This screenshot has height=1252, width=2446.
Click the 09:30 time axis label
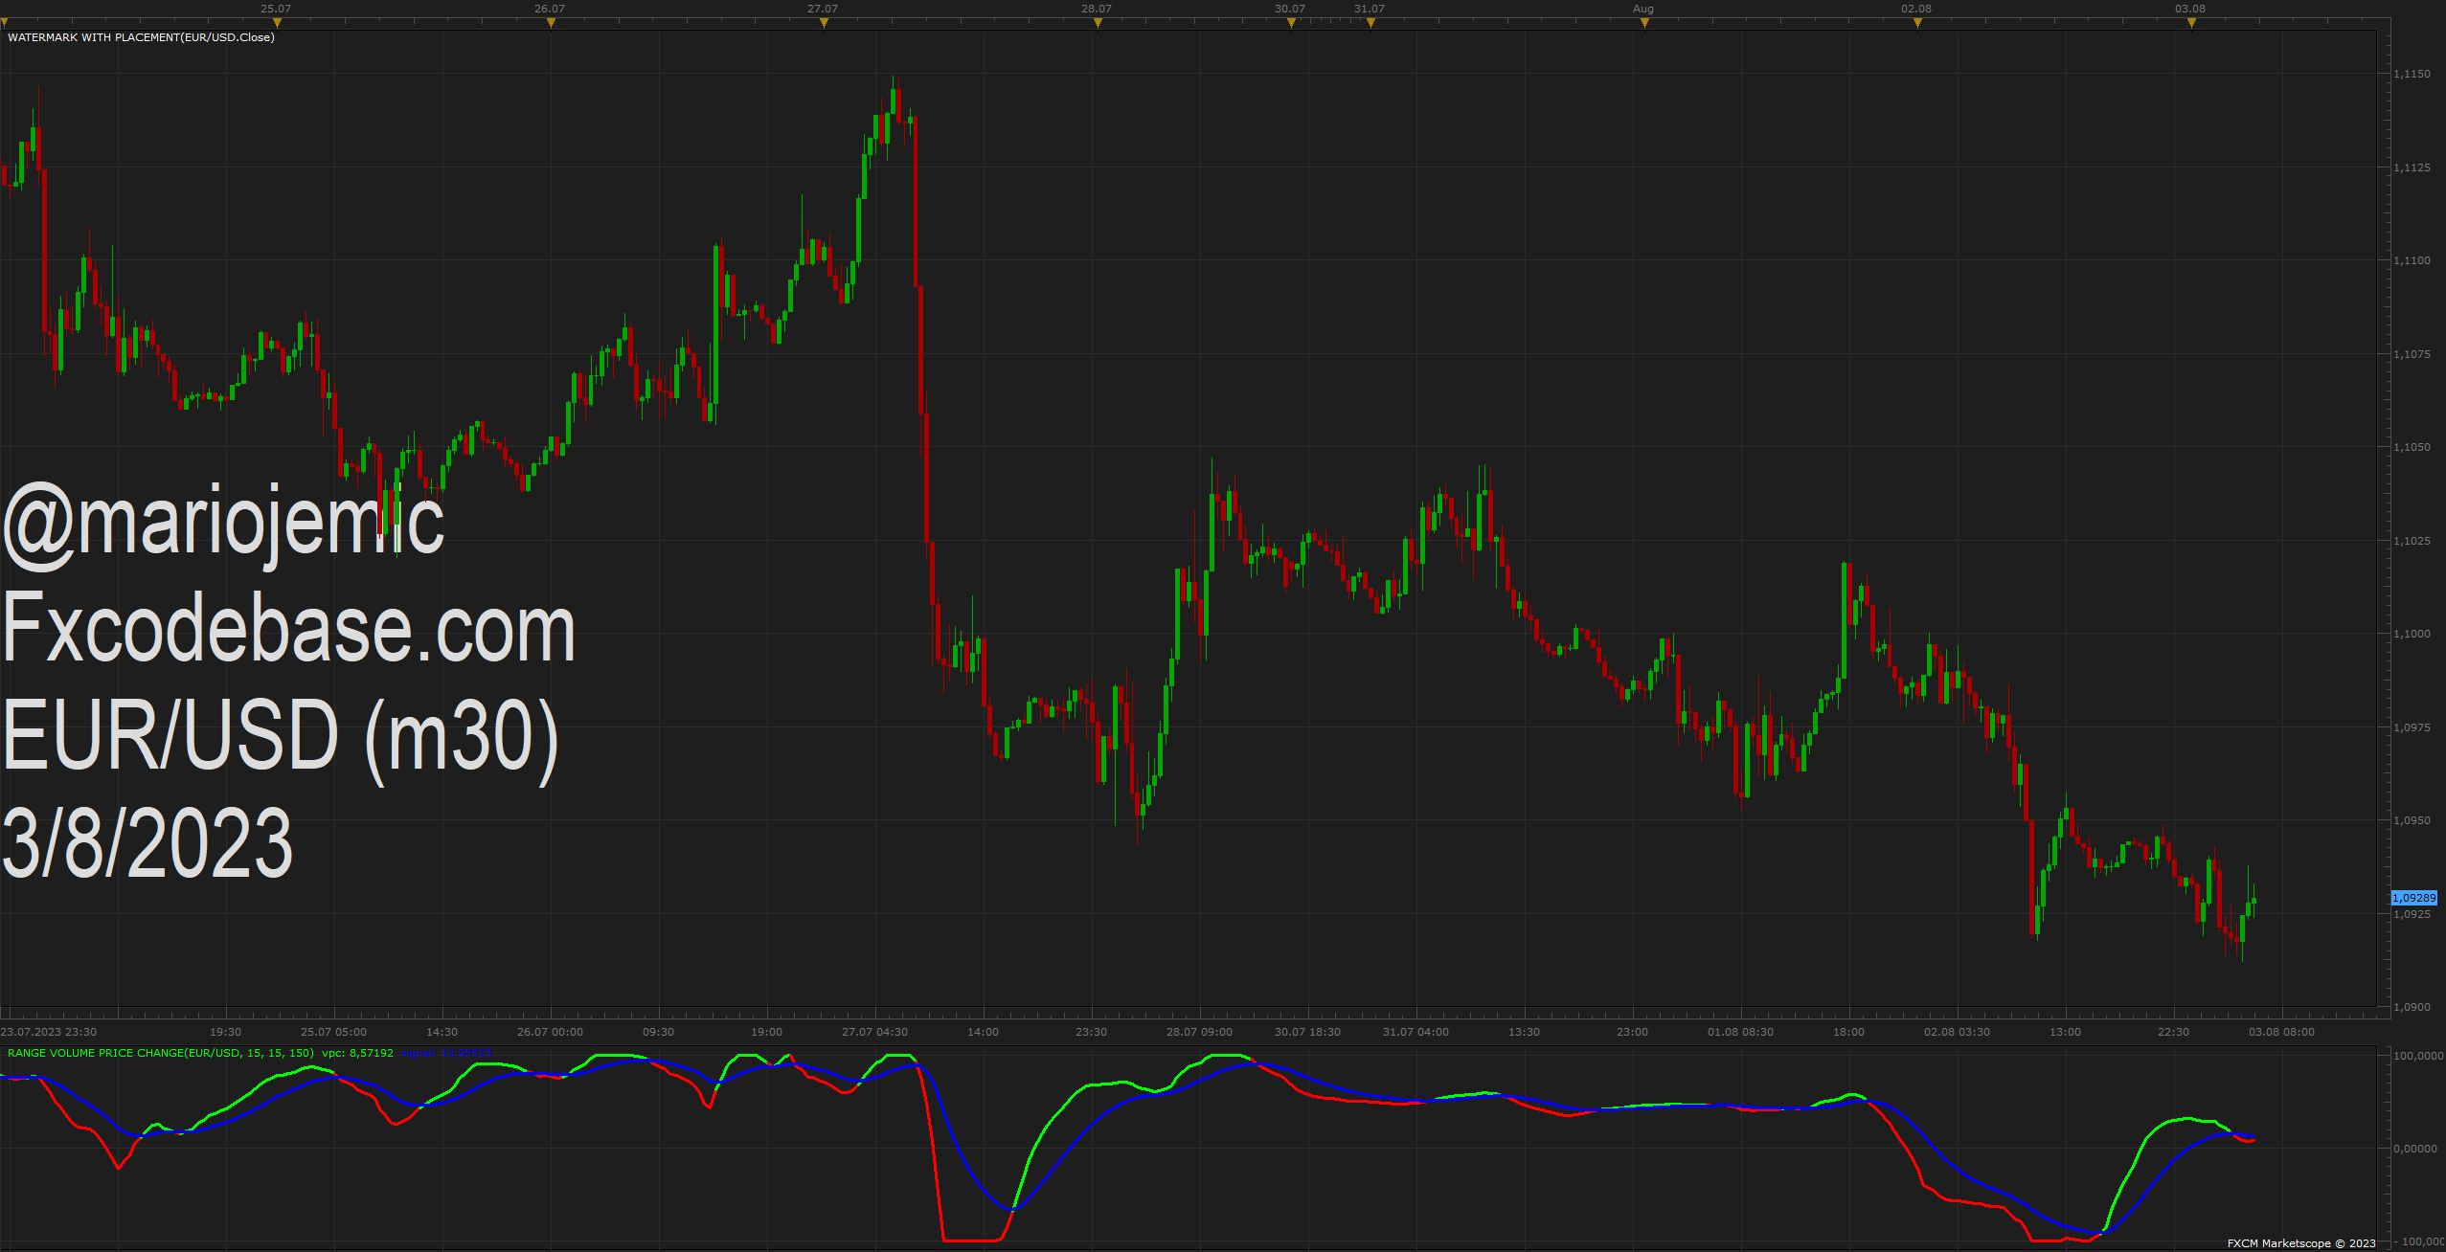pos(658,1032)
